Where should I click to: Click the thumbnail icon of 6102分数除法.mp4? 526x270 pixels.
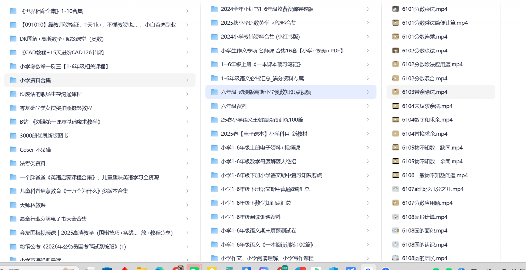[395, 51]
